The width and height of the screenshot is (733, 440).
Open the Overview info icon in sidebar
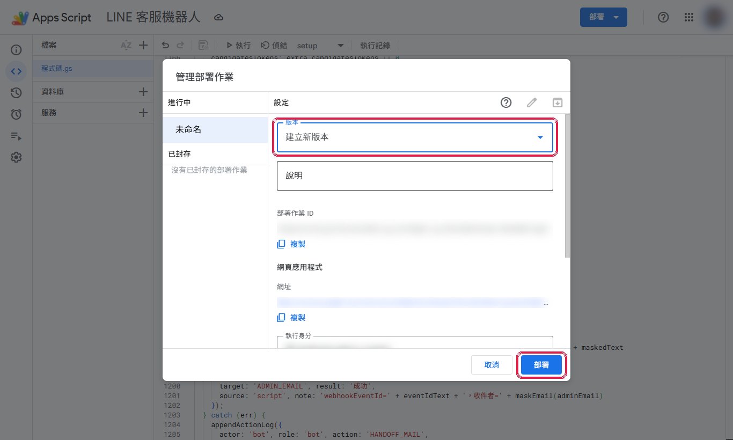(x=16, y=50)
